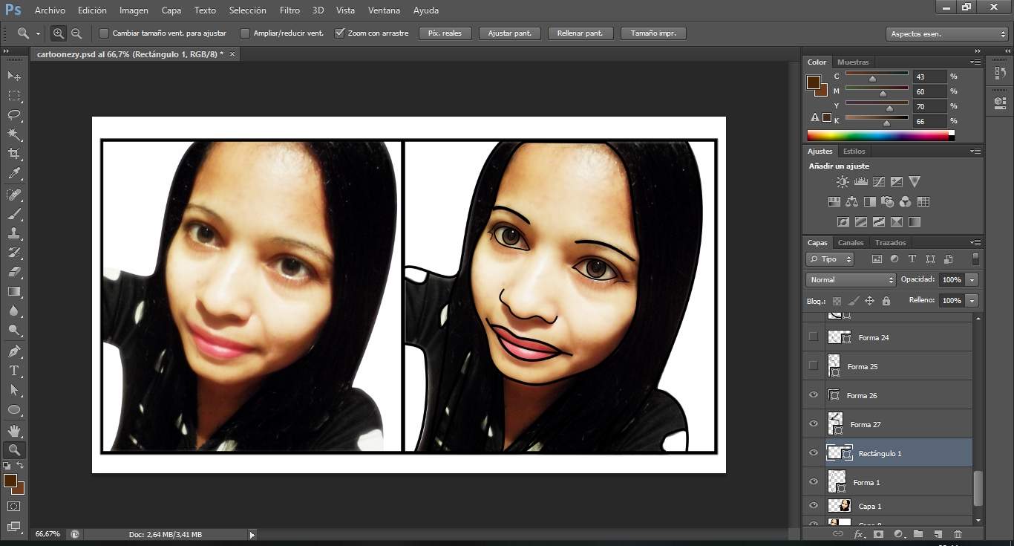The width and height of the screenshot is (1014, 546).
Task: Switch to the Canales tab
Action: pos(851,243)
